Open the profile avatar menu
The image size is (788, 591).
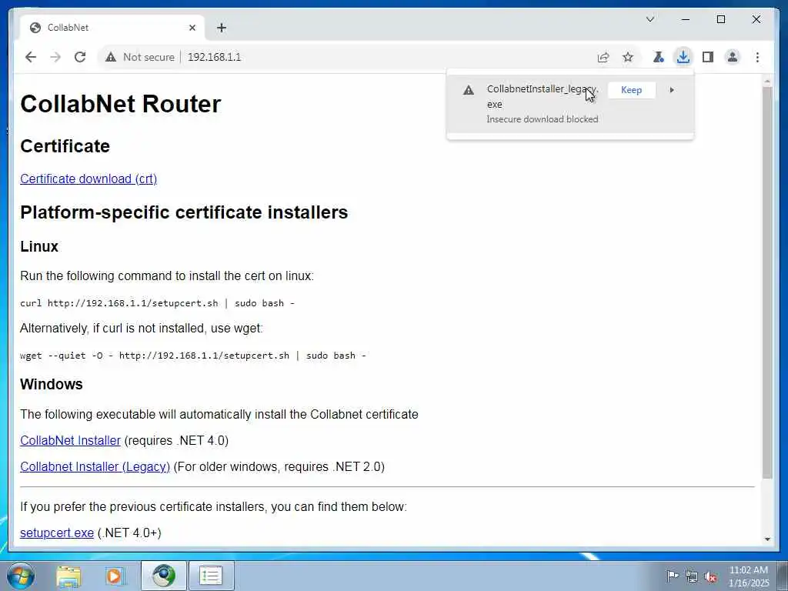733,57
